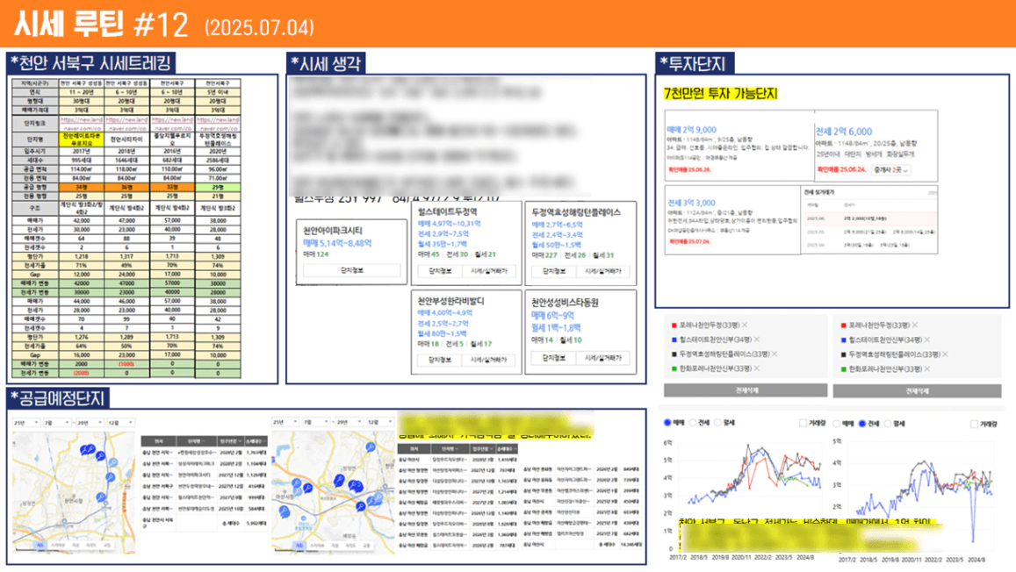Select 월세 radio on right price chart
The width and height of the screenshot is (1016, 572).
[x=889, y=424]
